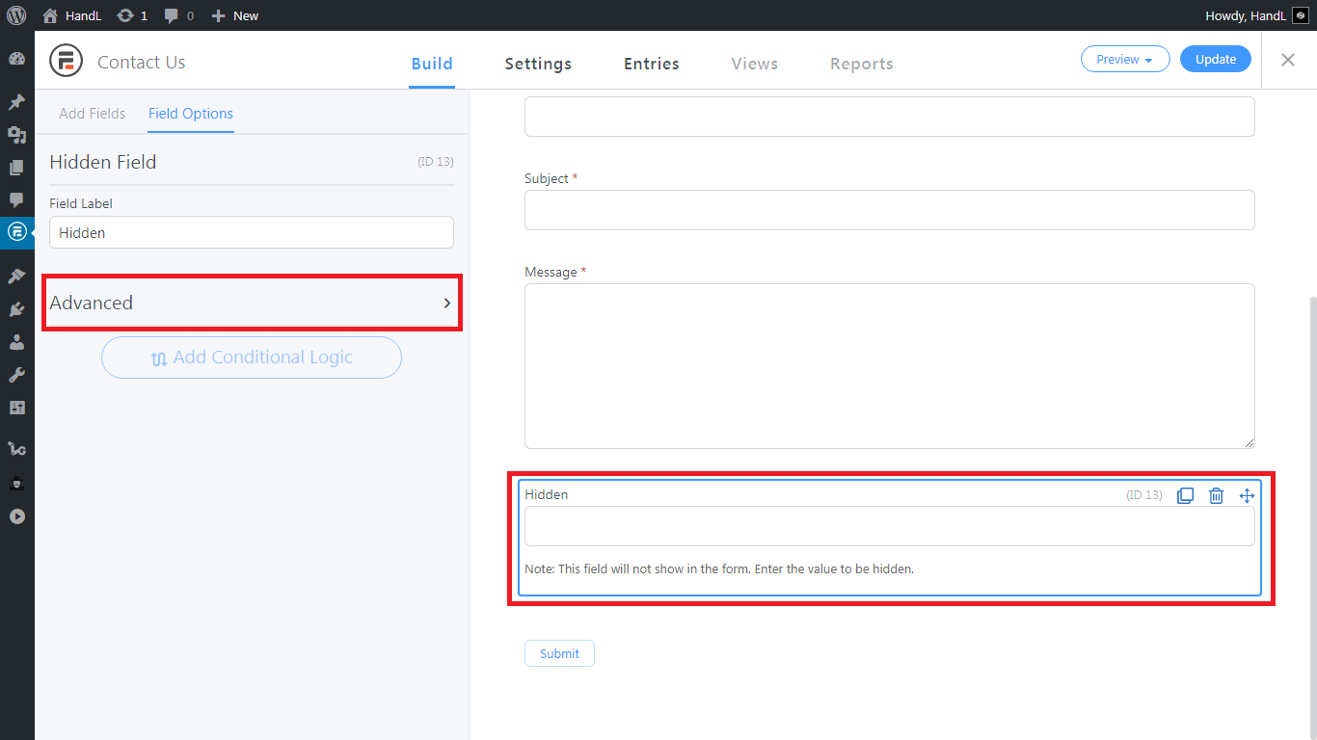Expand the Advanced section
1317x740 pixels.
251,303
